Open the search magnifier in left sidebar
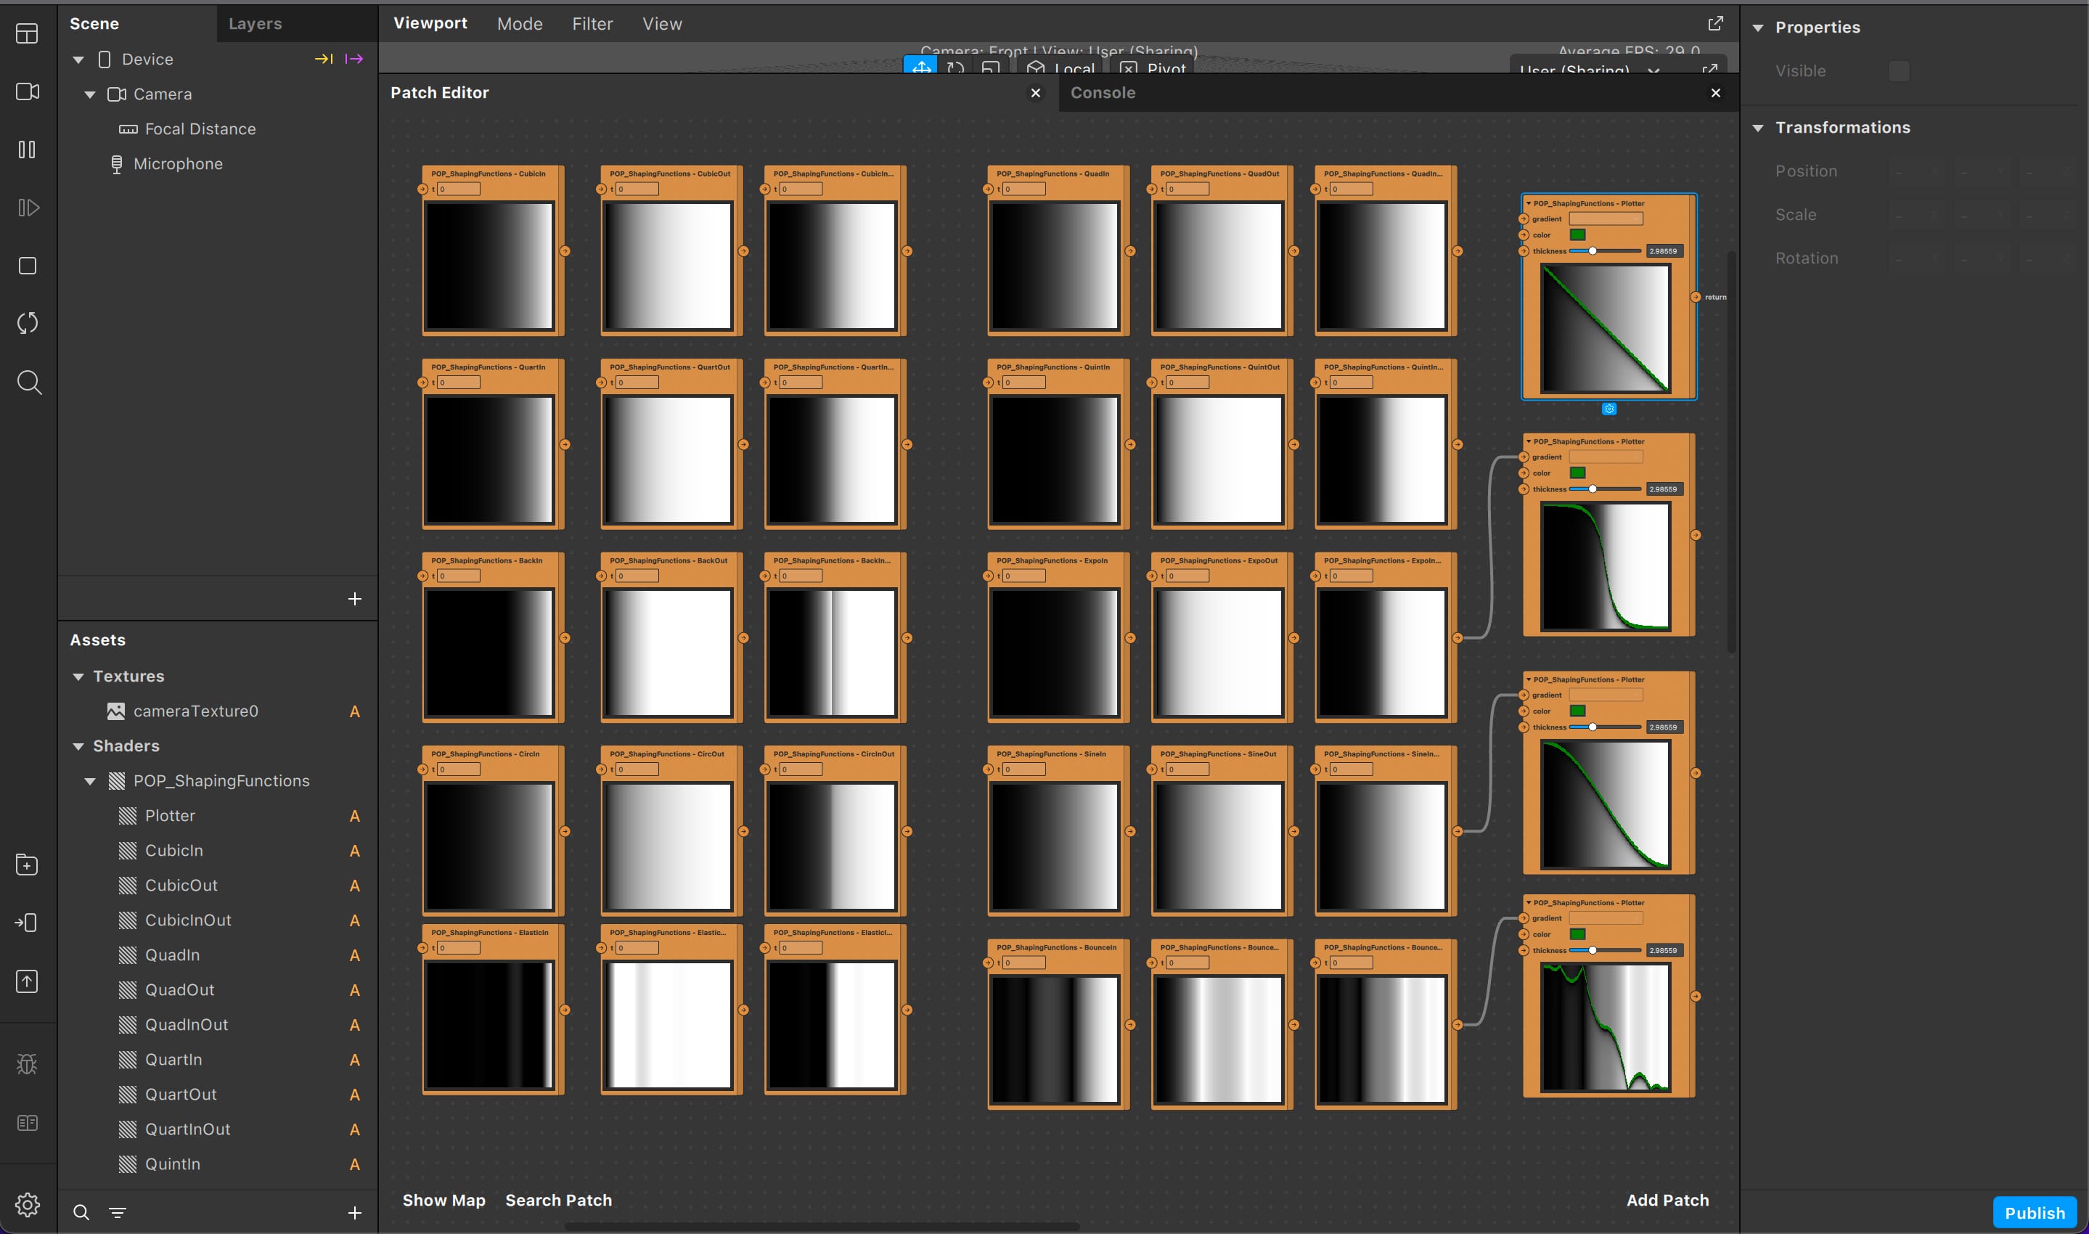Screen dimensions: 2089x1234 [x=29, y=383]
